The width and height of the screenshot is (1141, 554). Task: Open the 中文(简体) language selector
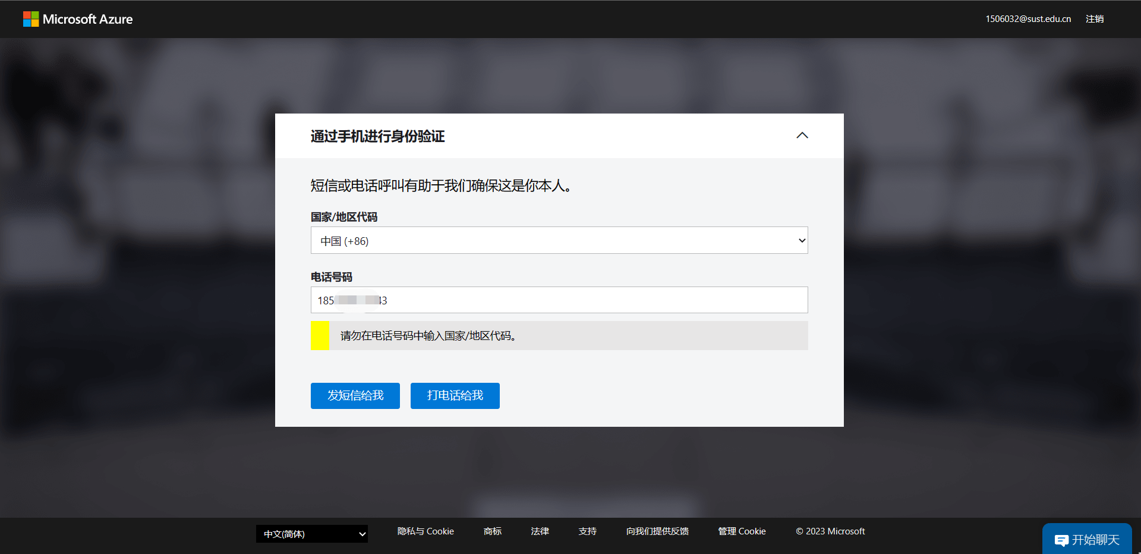point(311,534)
